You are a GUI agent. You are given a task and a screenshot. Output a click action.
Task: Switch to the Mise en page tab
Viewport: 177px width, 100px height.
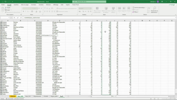[25, 5]
